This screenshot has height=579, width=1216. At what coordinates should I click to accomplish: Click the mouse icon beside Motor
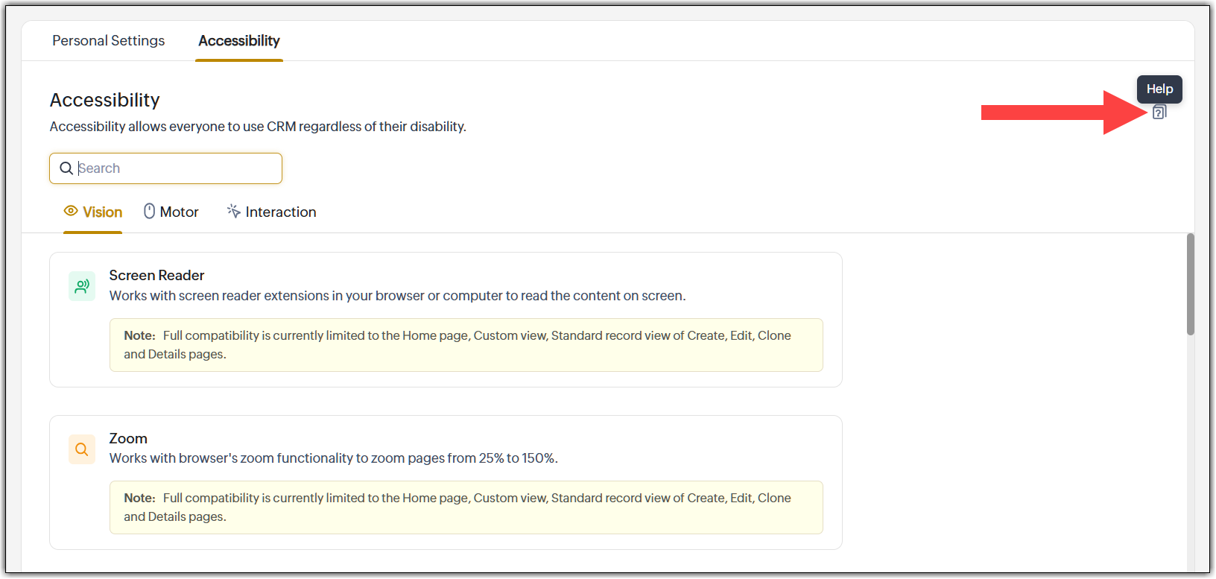[149, 212]
